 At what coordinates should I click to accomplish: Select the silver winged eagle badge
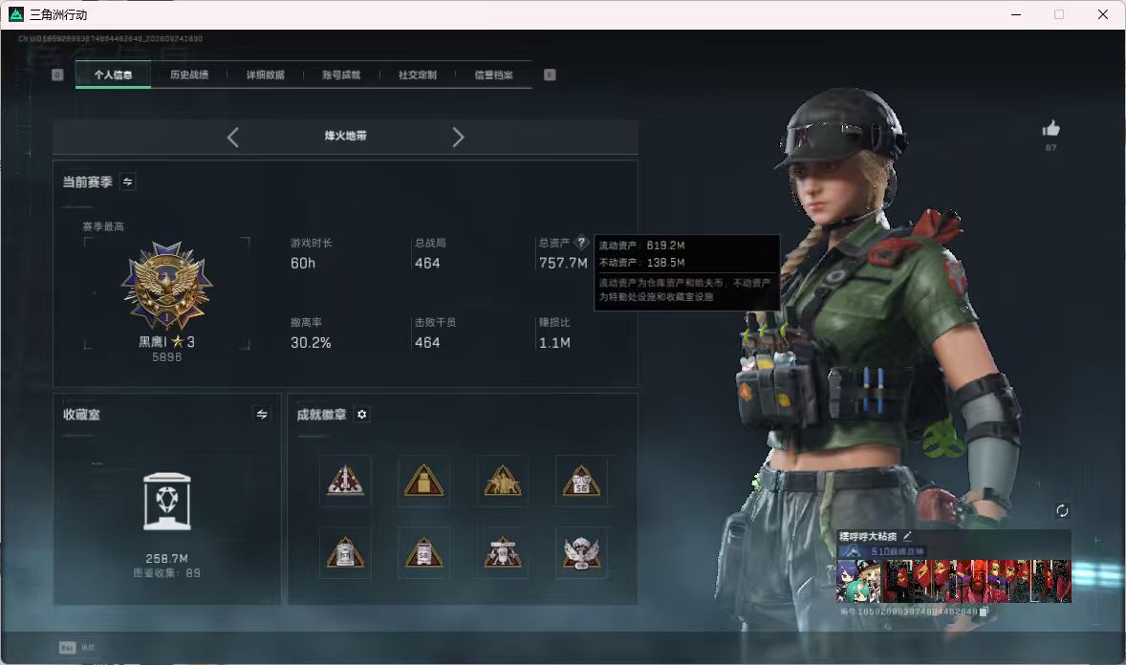[x=582, y=553]
